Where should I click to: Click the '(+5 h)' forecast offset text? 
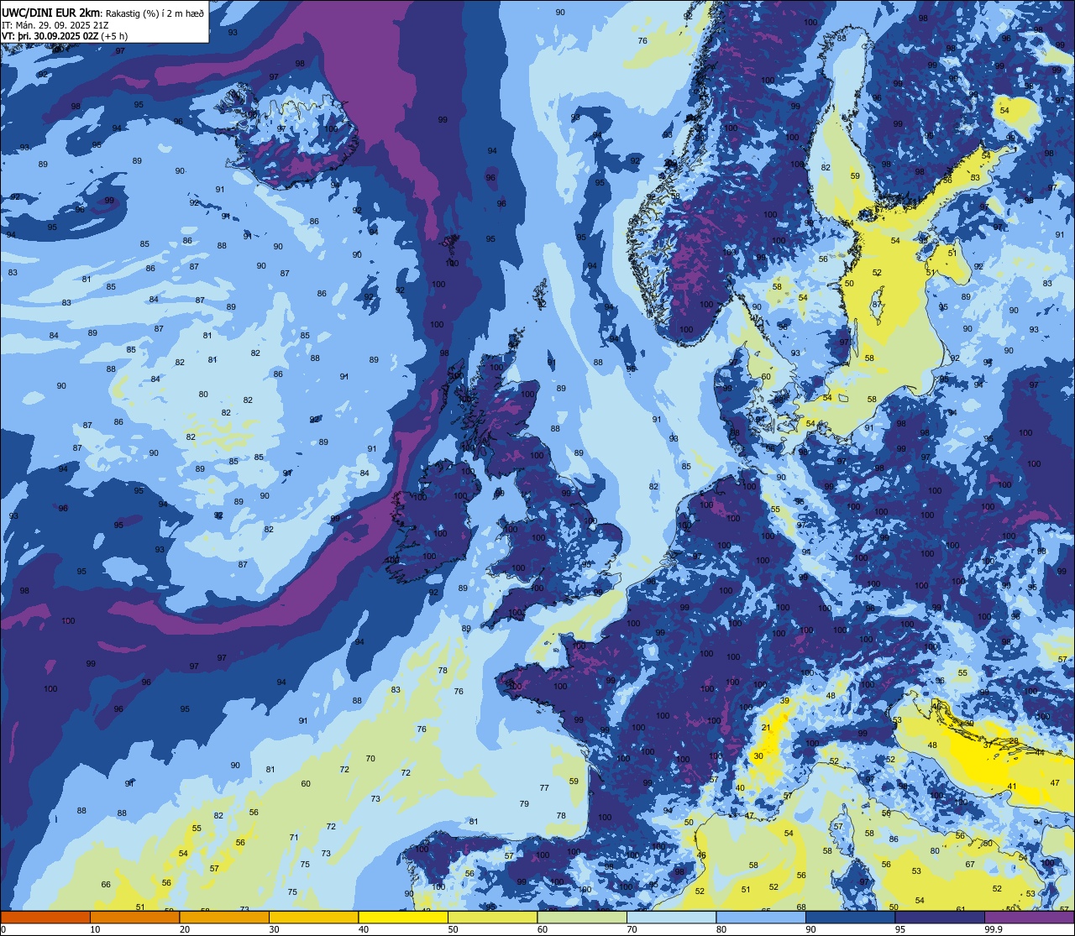pos(113,36)
